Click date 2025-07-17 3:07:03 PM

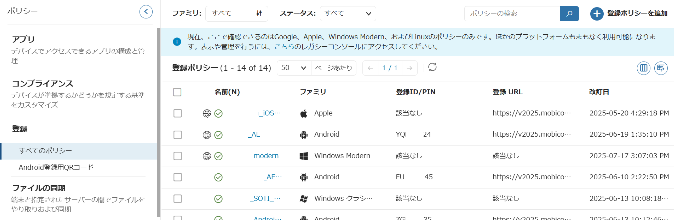pos(629,156)
